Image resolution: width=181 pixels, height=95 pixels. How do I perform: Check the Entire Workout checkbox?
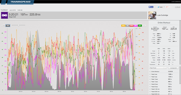click(150, 72)
